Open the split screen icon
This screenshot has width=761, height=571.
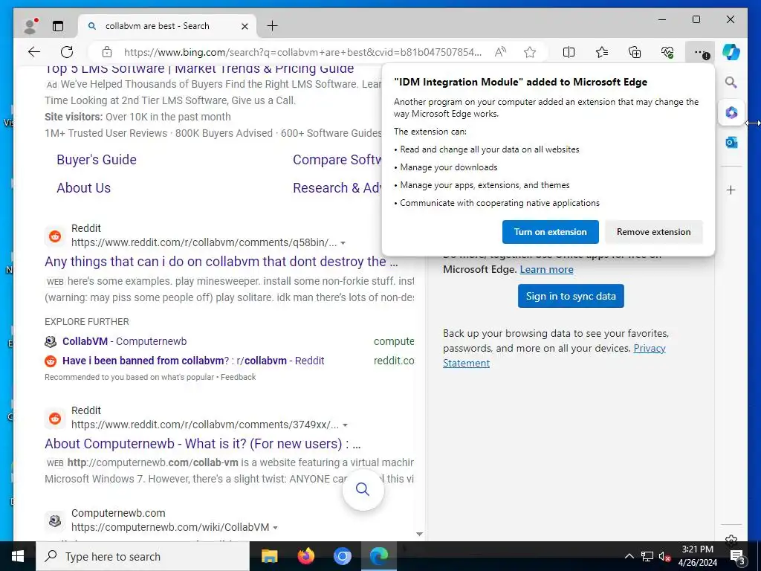click(x=569, y=52)
